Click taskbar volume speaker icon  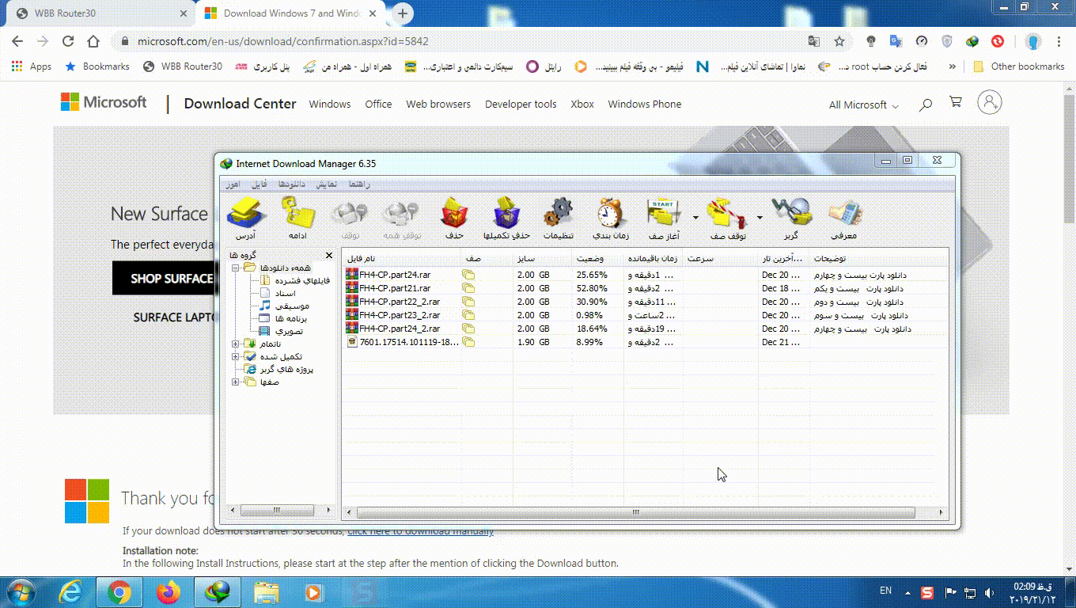click(990, 592)
